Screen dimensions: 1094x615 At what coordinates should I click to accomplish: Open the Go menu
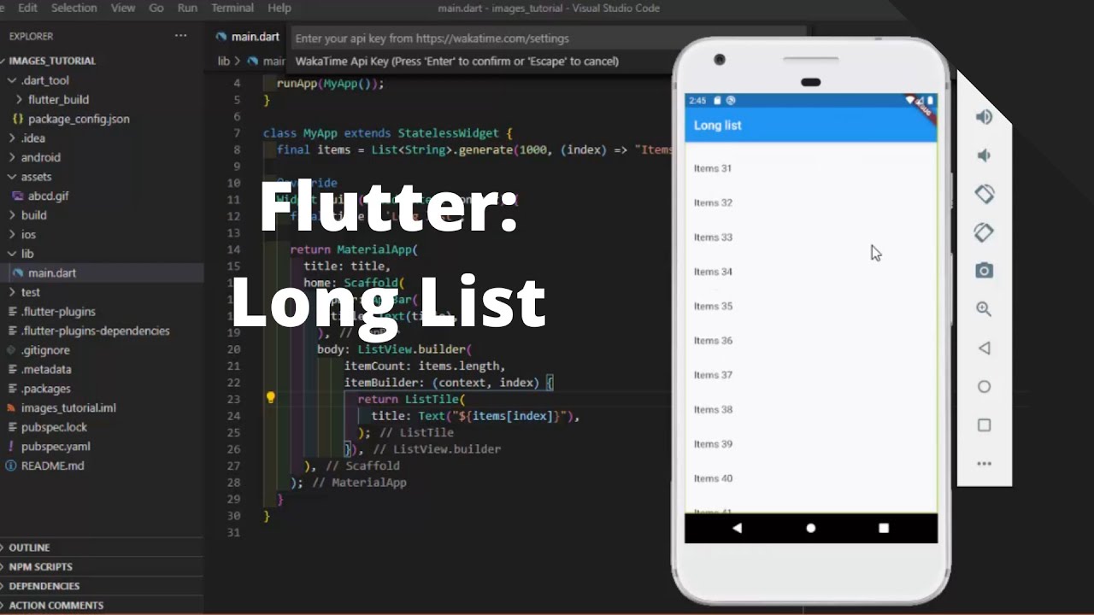(x=156, y=8)
